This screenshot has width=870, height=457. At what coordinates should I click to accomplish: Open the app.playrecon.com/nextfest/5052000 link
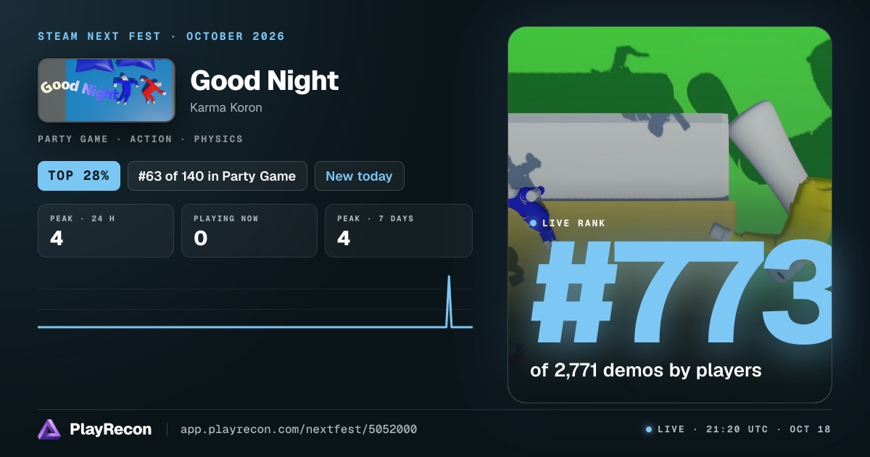299,429
